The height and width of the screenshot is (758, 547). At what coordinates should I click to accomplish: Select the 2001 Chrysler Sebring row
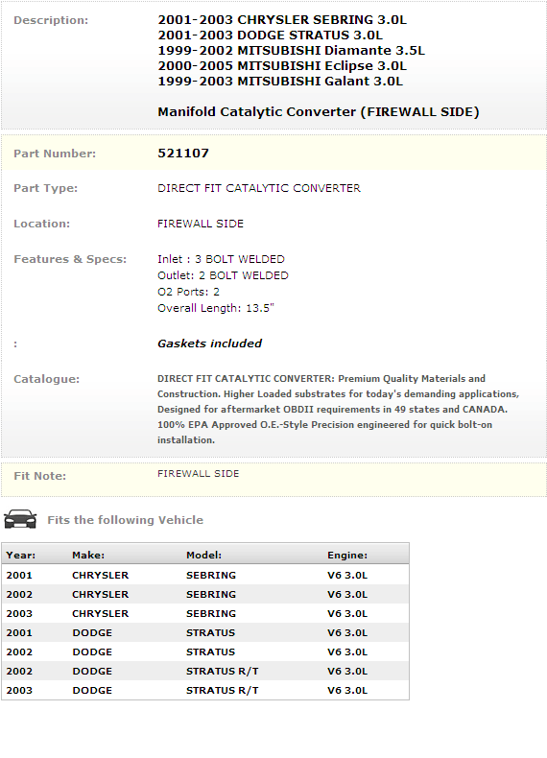[205, 576]
